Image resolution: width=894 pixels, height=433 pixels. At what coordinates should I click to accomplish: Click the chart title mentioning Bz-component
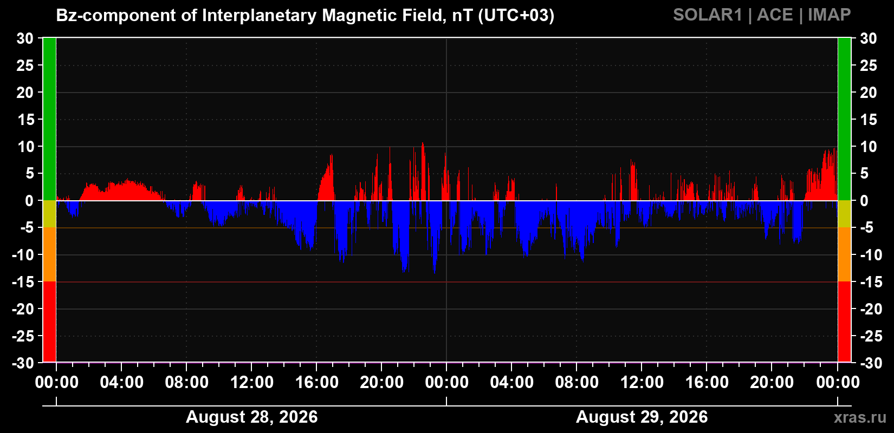[x=305, y=16]
